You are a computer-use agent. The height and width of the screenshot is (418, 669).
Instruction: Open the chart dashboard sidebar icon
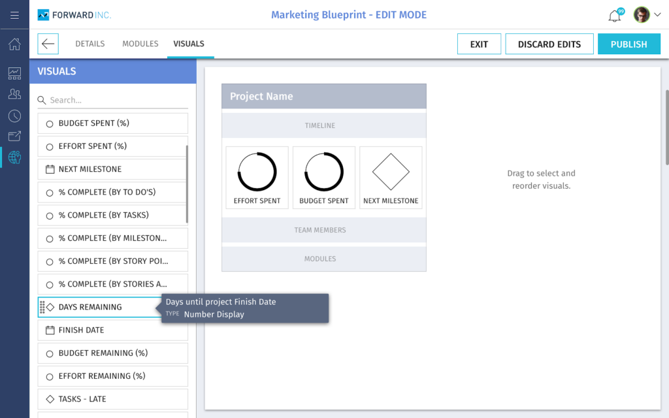(14, 73)
